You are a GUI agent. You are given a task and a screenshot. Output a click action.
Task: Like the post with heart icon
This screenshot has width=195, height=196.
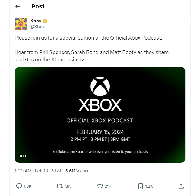pyautogui.click(x=100, y=186)
